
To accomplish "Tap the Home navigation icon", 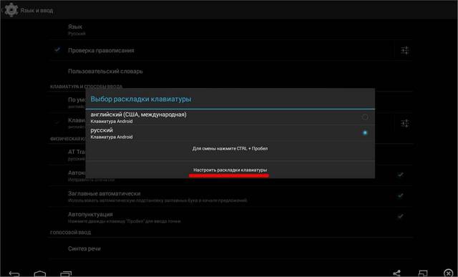I will click(x=40, y=274).
